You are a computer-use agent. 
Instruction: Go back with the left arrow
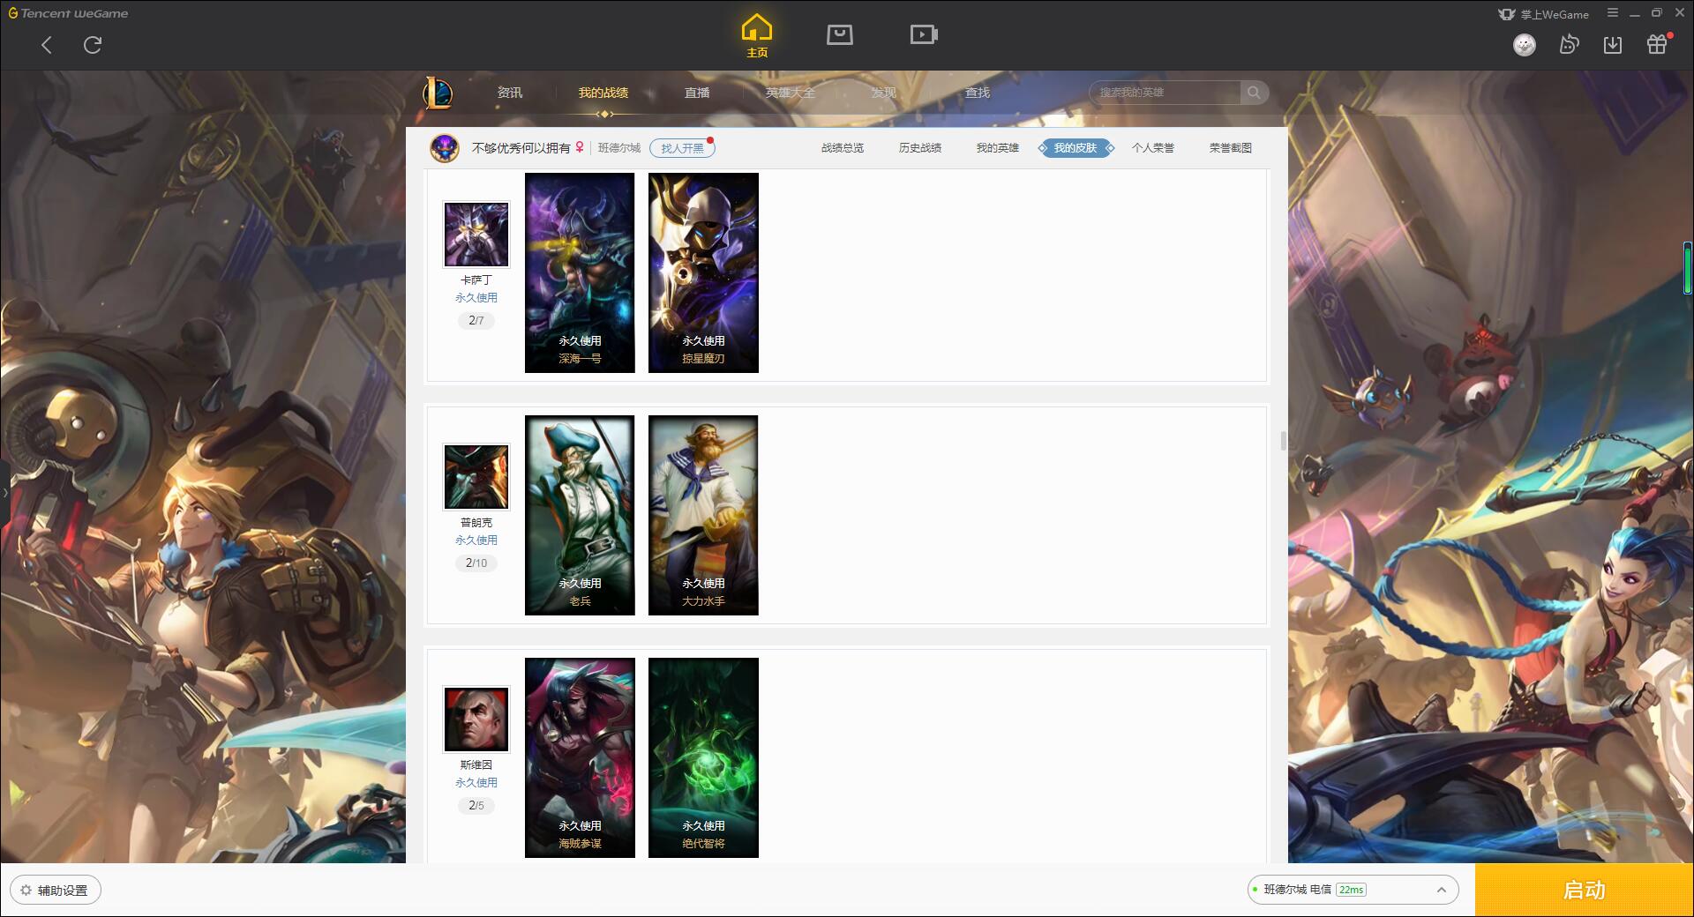47,45
